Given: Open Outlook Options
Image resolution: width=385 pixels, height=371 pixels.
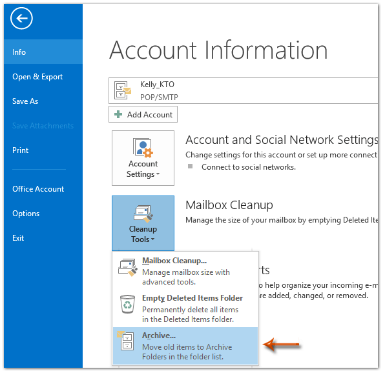Looking at the screenshot, I should (26, 214).
